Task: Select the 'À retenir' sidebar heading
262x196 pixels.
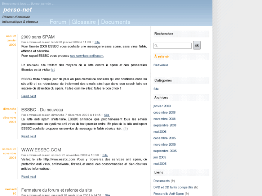Action: (x=161, y=56)
